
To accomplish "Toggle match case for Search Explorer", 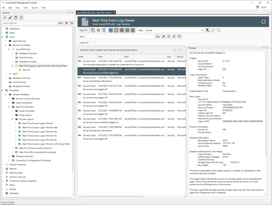I will (x=60, y=23).
